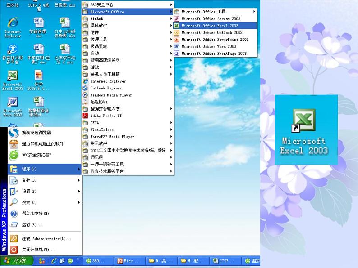Open 文档(D) in Start menu

point(45,180)
